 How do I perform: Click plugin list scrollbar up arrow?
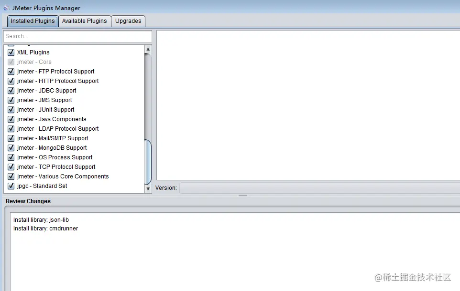148,49
